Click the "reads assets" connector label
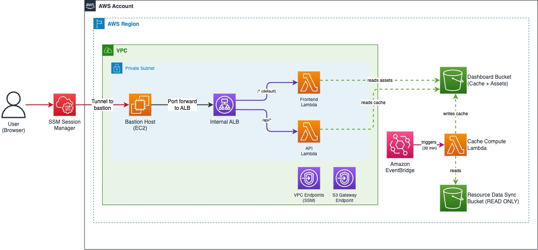This screenshot has height=250, width=538. [x=380, y=81]
